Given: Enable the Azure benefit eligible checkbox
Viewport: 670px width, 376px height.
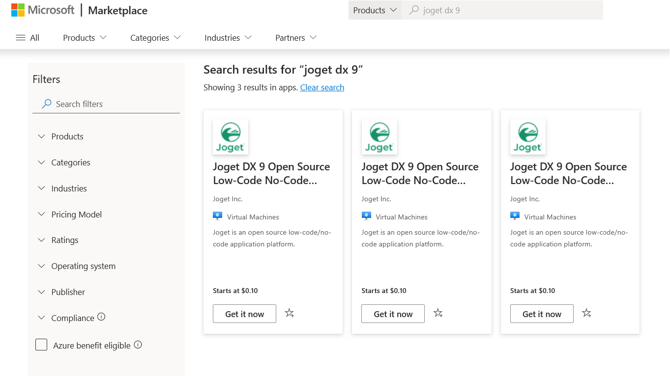Looking at the screenshot, I should pyautogui.click(x=41, y=345).
